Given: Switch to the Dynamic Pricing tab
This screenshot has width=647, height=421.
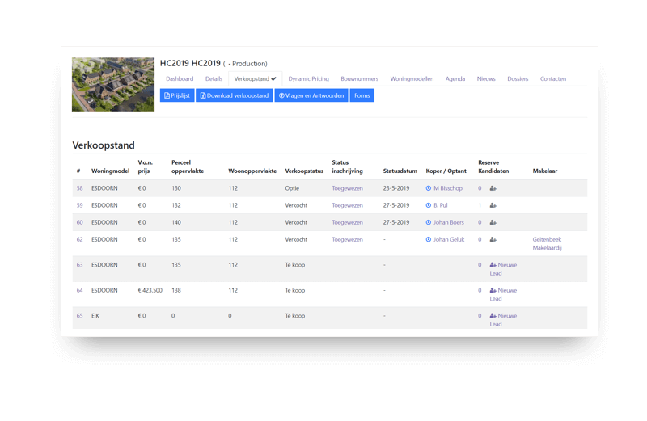Looking at the screenshot, I should (309, 78).
